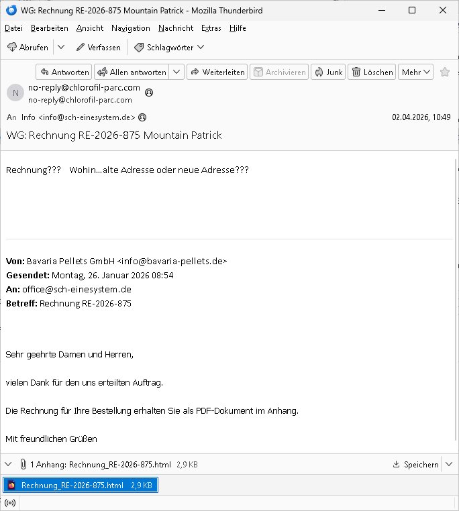Click the Junk flame button
The image size is (459, 511).
328,72
